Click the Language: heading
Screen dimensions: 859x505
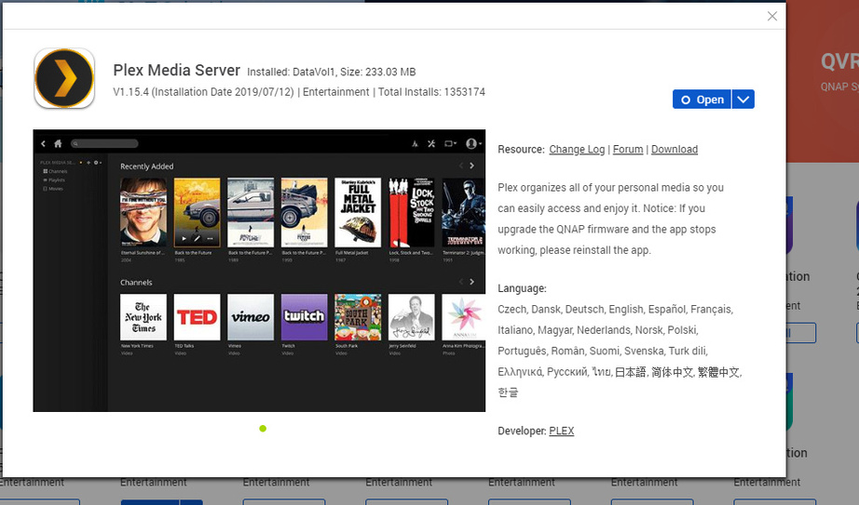tap(522, 288)
